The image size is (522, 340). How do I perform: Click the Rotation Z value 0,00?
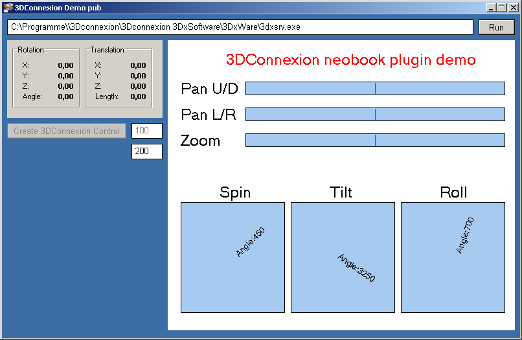pyautogui.click(x=65, y=86)
